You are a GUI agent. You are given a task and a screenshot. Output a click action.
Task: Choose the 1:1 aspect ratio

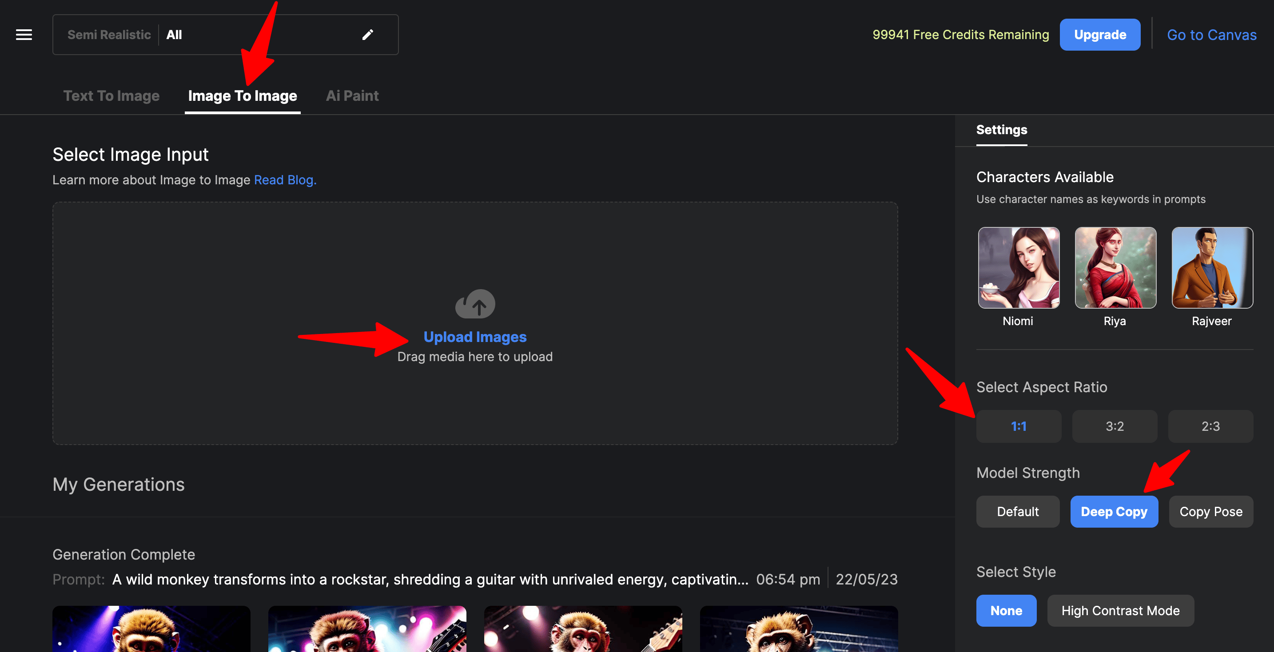1018,426
